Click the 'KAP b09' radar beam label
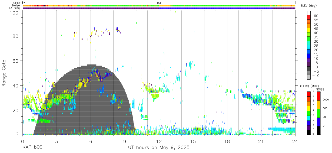Viewport: 332px width, 153px height. pyautogui.click(x=32, y=148)
